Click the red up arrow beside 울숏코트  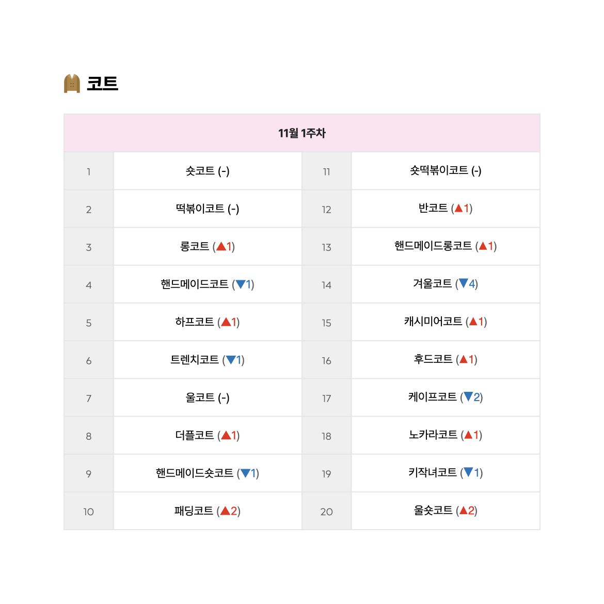[463, 511]
